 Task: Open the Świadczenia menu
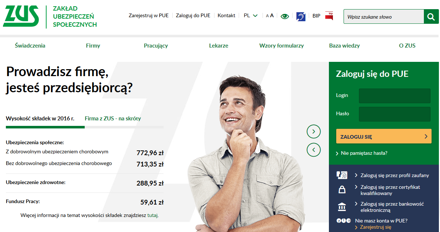click(30, 46)
